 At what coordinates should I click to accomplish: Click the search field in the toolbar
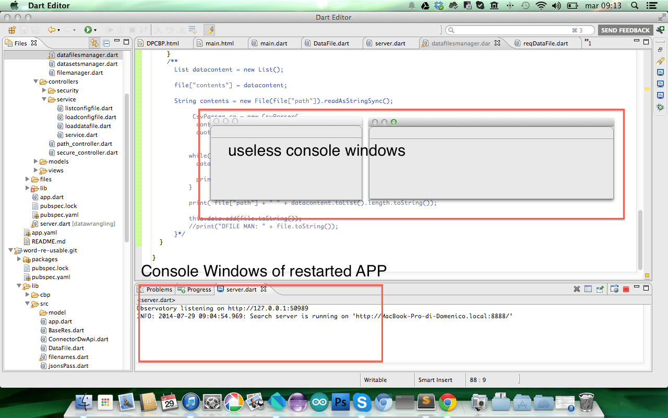[x=519, y=30]
